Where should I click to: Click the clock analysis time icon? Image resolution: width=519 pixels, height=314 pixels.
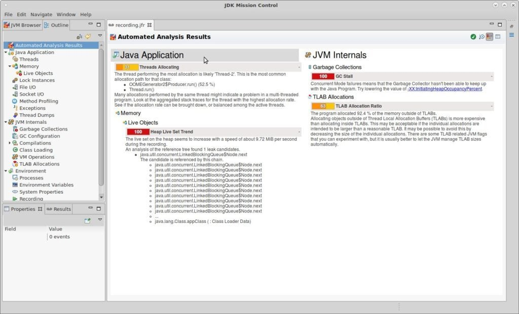tap(481, 36)
